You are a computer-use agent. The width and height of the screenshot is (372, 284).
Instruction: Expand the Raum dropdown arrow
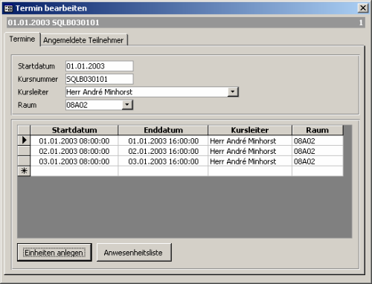tap(127, 105)
